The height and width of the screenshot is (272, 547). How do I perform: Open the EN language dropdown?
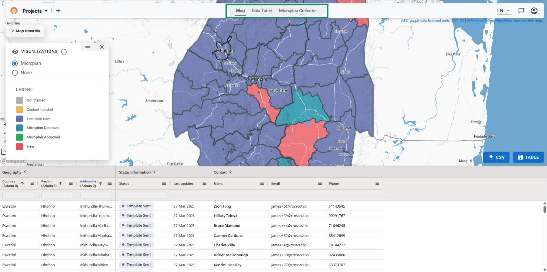[x=503, y=11]
